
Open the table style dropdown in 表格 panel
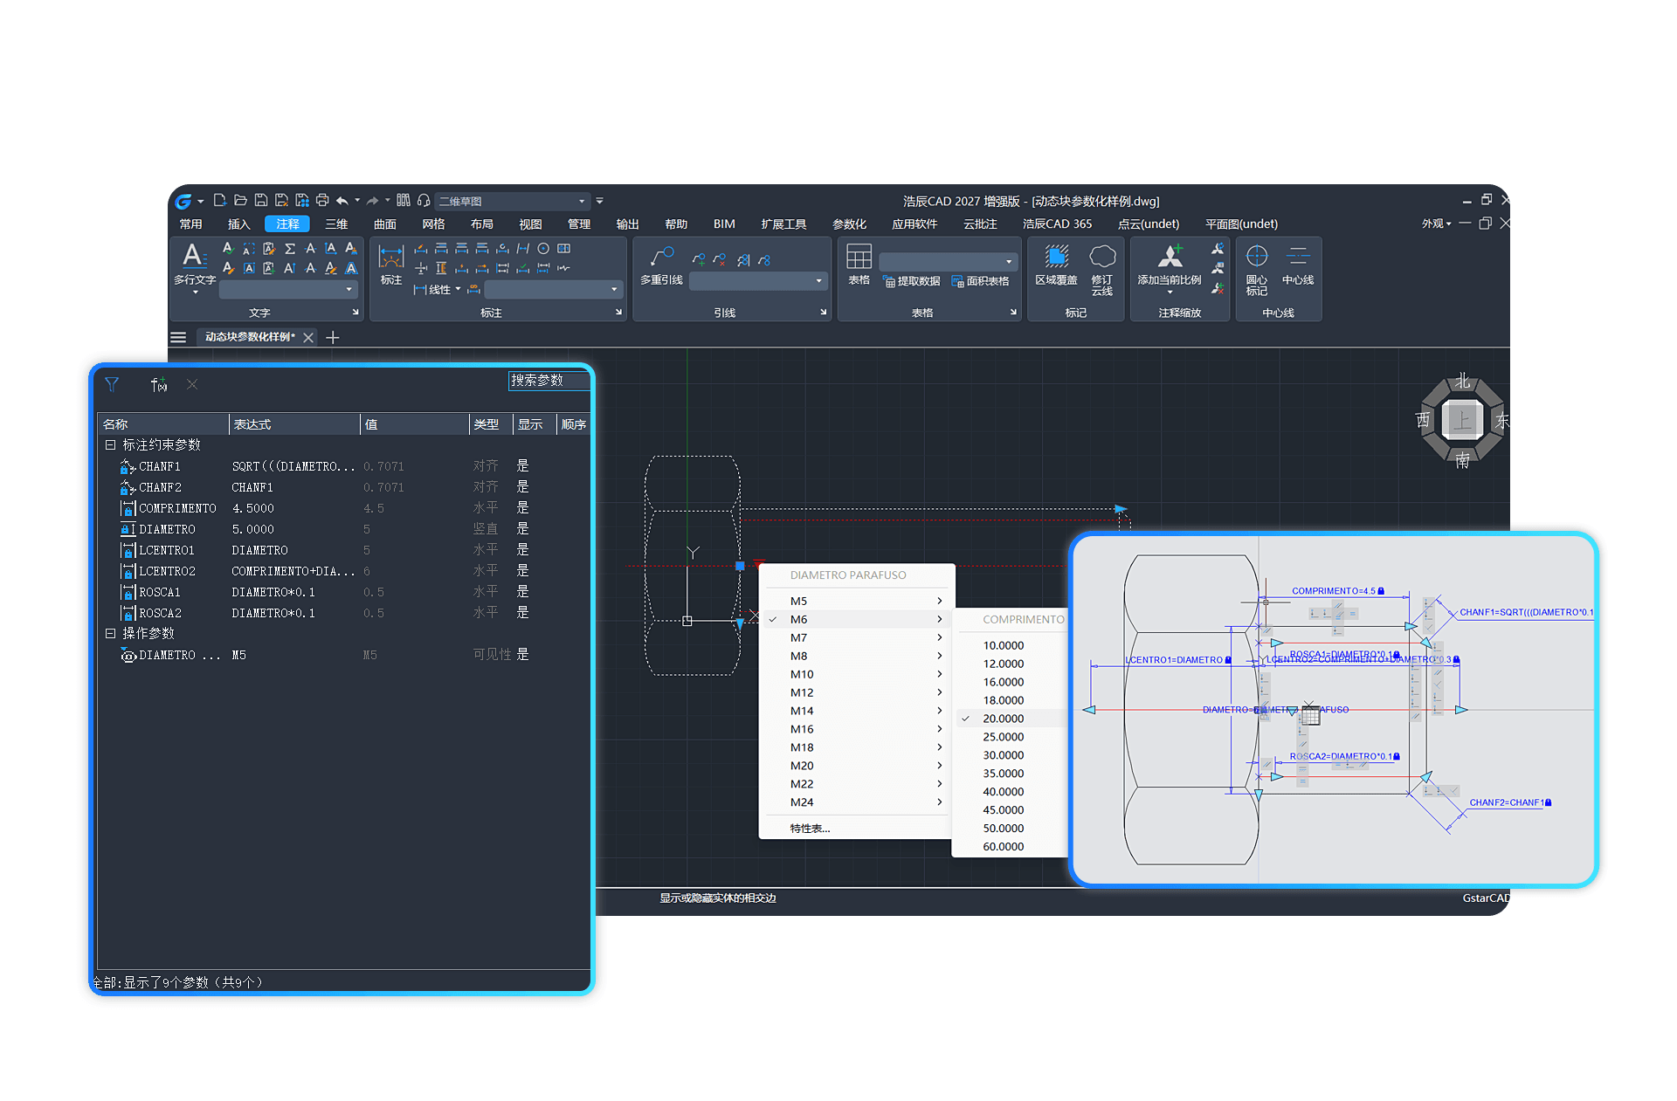(x=948, y=261)
